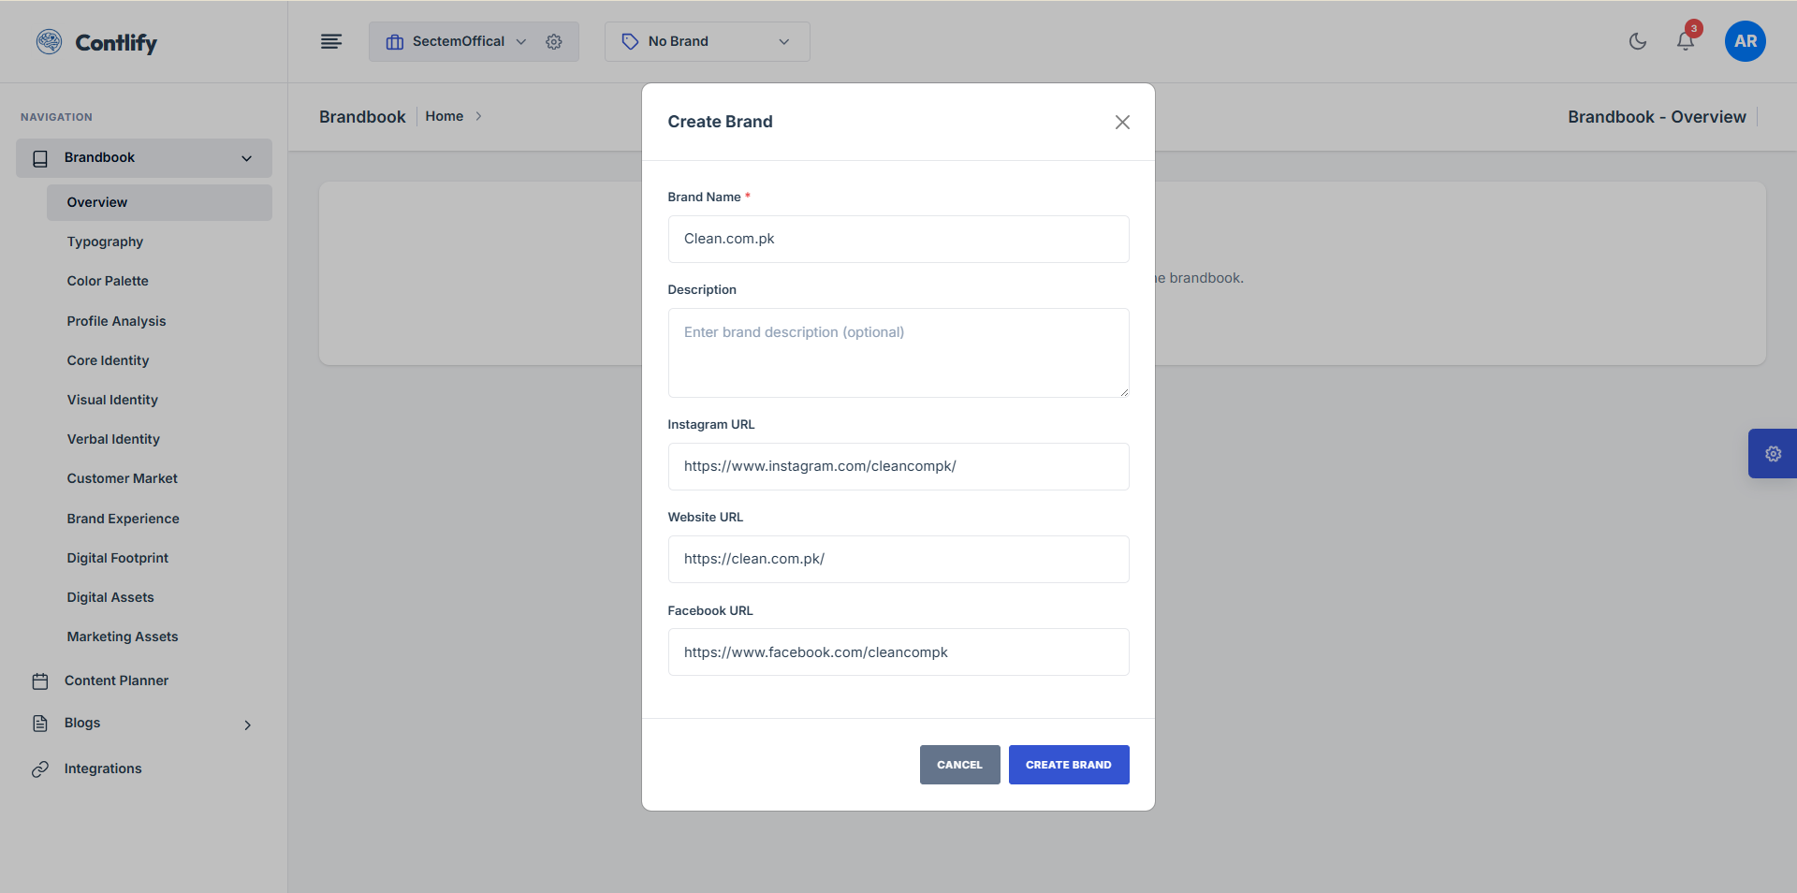Open workspace settings gear next to SectemOffical
1797x893 pixels.
tap(554, 42)
